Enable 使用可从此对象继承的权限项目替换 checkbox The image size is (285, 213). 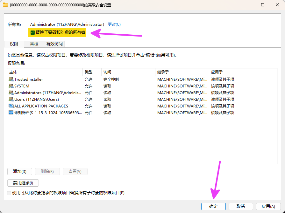coord(9,193)
